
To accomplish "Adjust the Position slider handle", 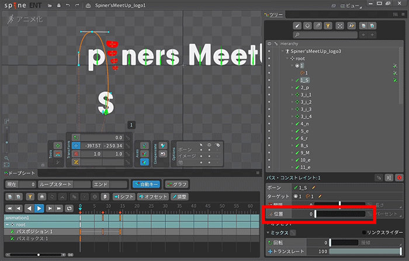I will (316, 214).
